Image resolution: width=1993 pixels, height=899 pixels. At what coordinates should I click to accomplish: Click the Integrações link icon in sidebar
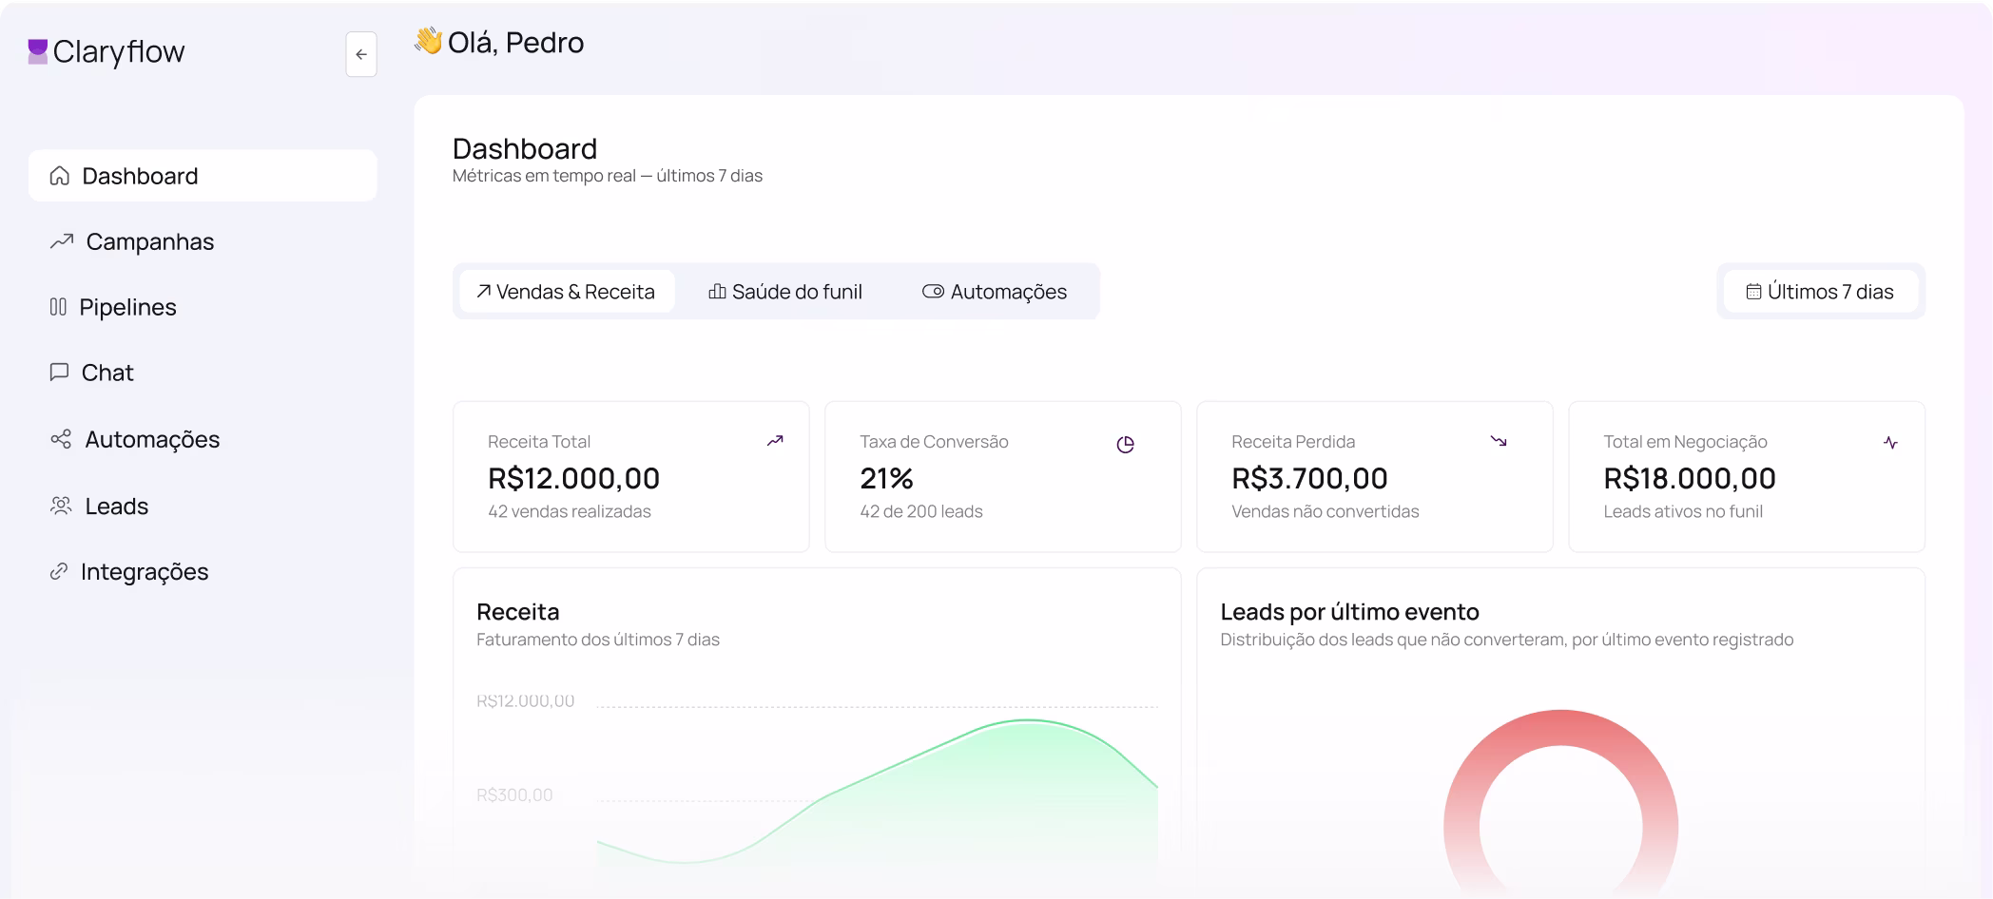(x=59, y=571)
